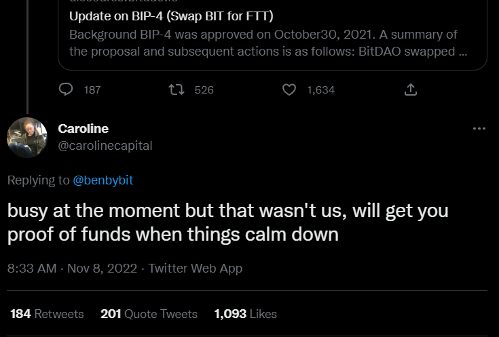Retweet the BIP-4 update tweet
The width and height of the screenshot is (499, 337).
coord(177,90)
